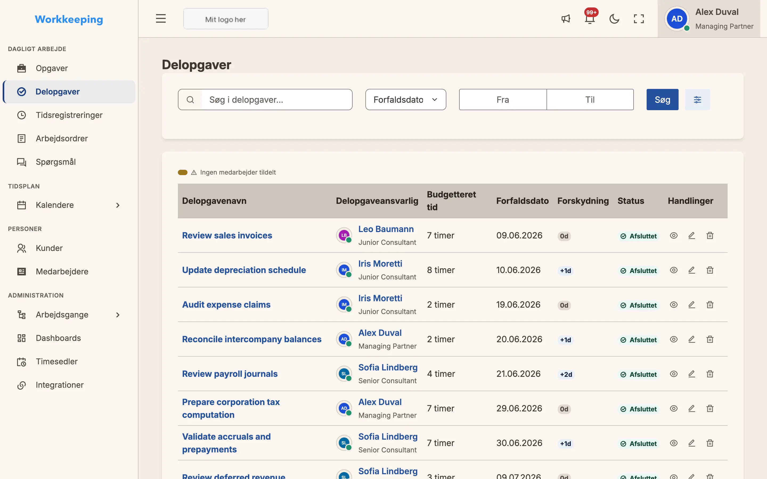Open the Prepare corporation tax computation link
This screenshot has width=767, height=479.
point(231,408)
